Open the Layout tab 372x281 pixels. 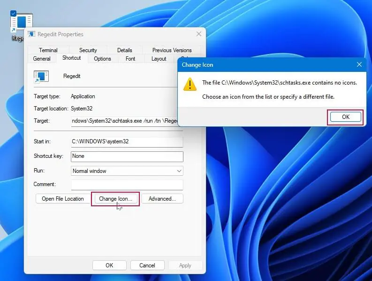pyautogui.click(x=159, y=59)
